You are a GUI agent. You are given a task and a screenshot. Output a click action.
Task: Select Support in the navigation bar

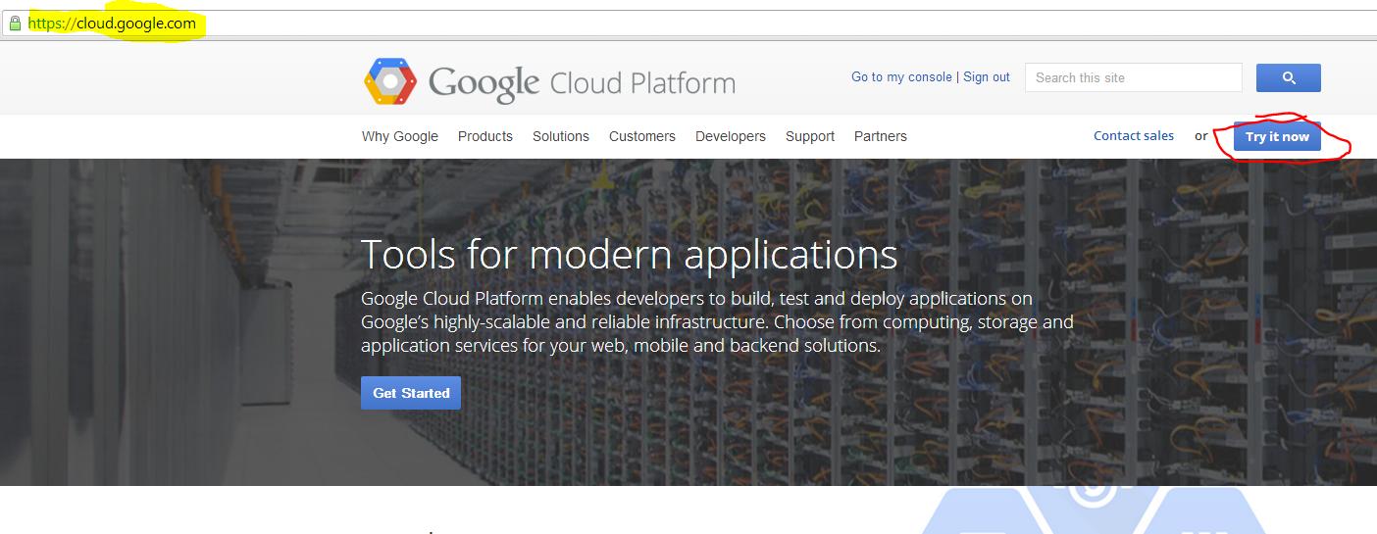pos(810,136)
